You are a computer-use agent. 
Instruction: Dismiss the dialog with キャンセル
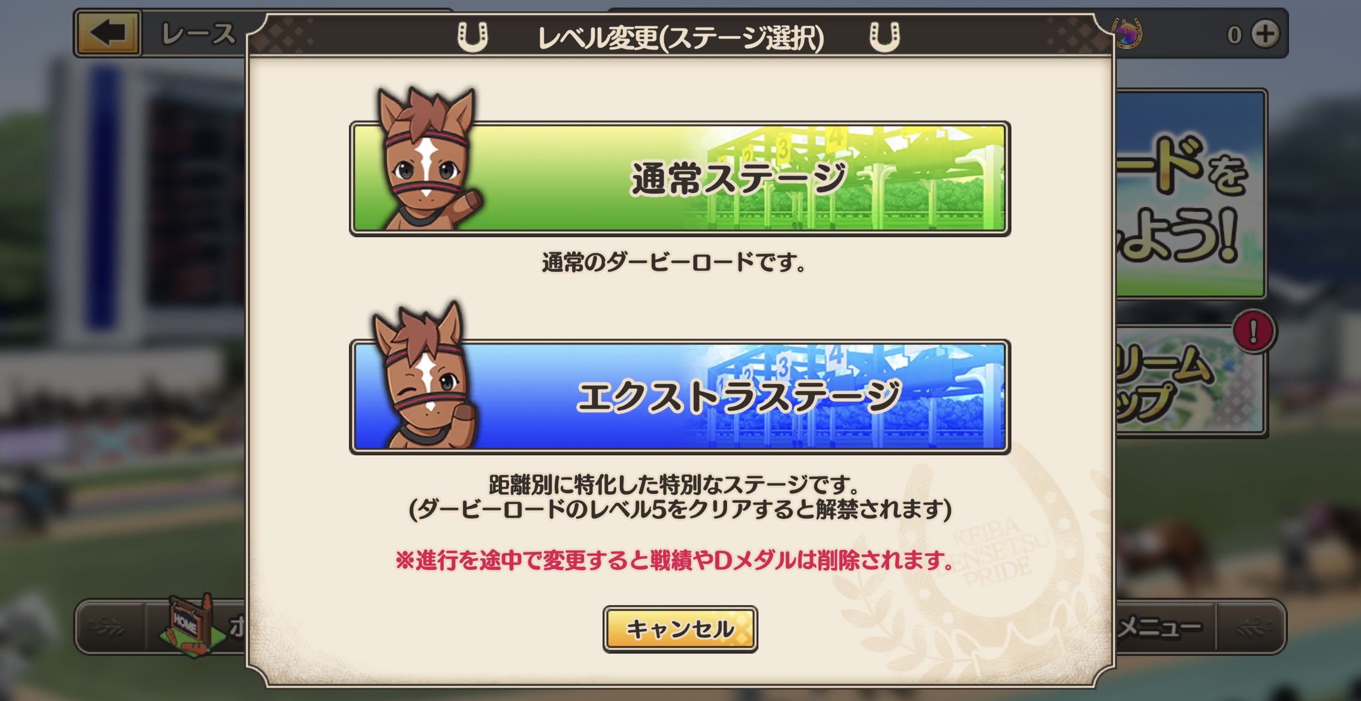(680, 629)
